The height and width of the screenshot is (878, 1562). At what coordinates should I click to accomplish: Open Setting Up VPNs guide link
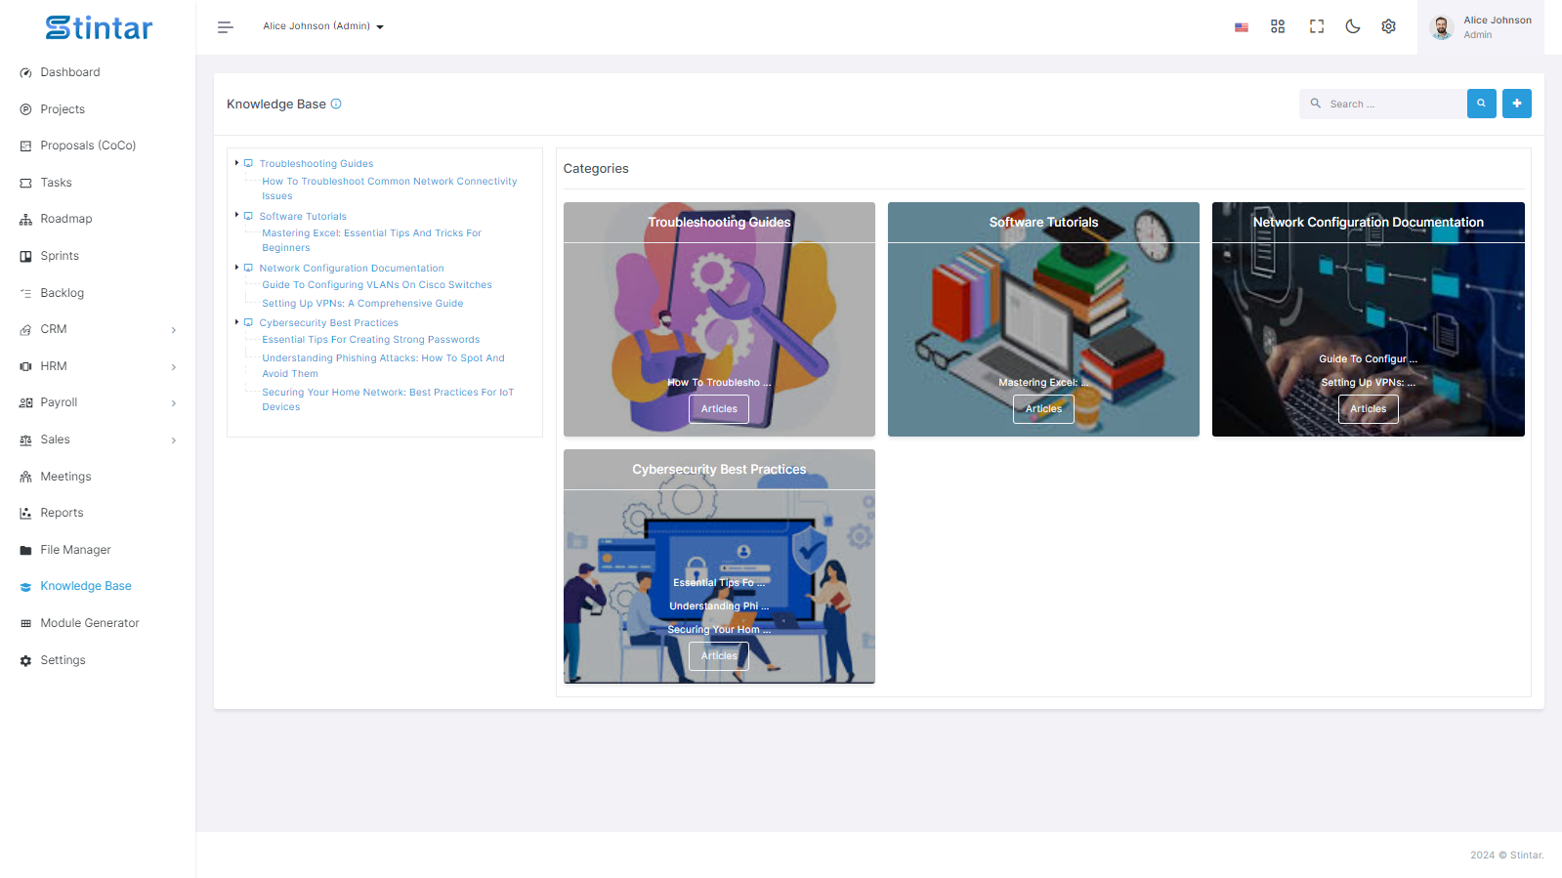pos(362,304)
